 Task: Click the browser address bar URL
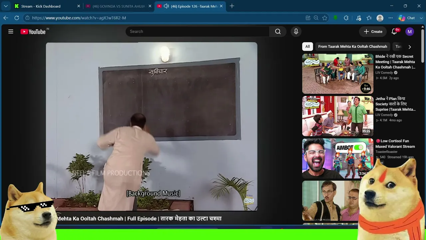(x=79, y=18)
